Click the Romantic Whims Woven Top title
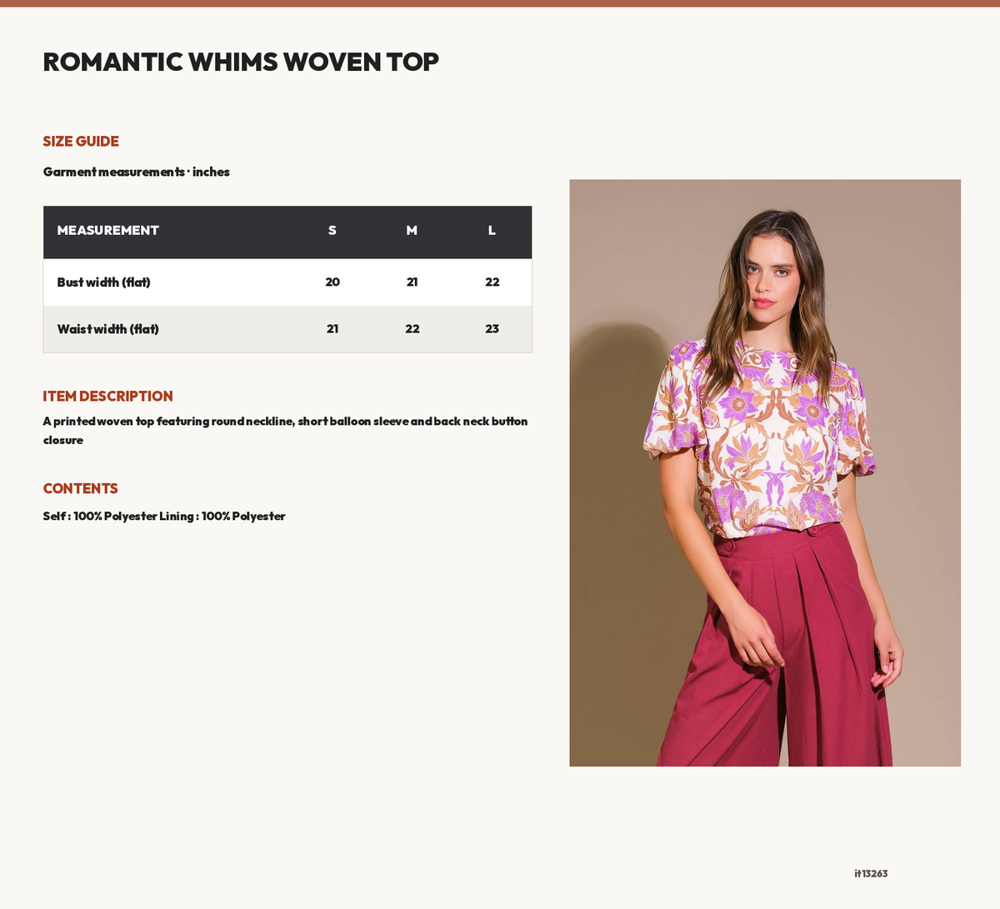 coord(241,62)
